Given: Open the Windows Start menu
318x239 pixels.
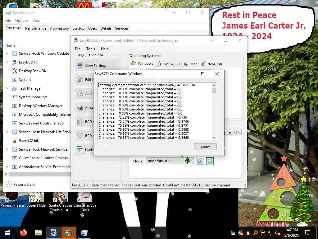Looking at the screenshot, I should click(x=7, y=233).
